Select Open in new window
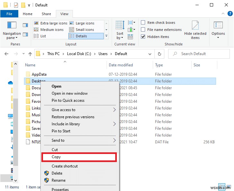234x191 pixels. tap(80, 93)
